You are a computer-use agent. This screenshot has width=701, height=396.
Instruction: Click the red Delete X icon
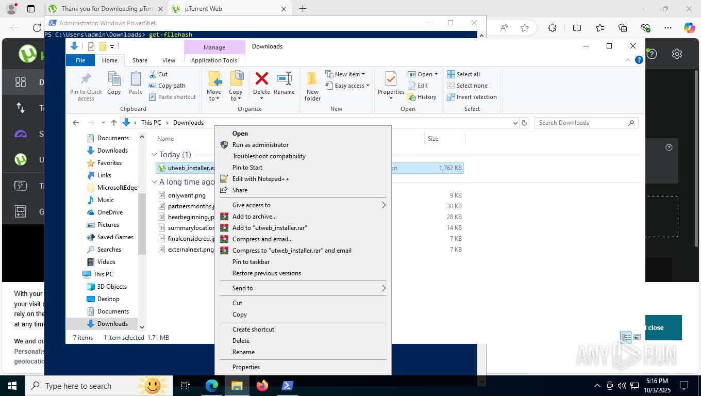(262, 78)
